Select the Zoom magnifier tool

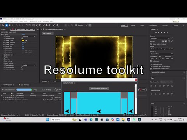tap(13, 25)
